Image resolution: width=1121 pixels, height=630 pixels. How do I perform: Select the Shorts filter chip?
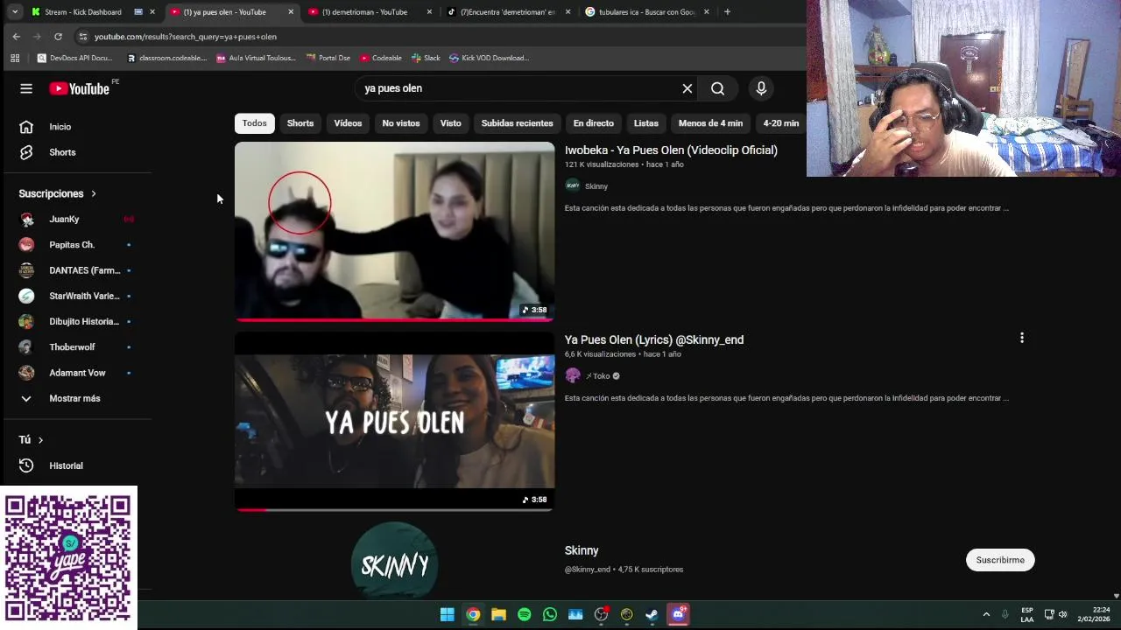[x=300, y=123]
